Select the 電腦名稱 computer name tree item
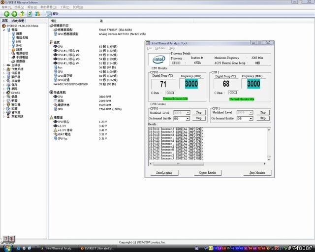This screenshot has width=315, height=252. point(22,37)
